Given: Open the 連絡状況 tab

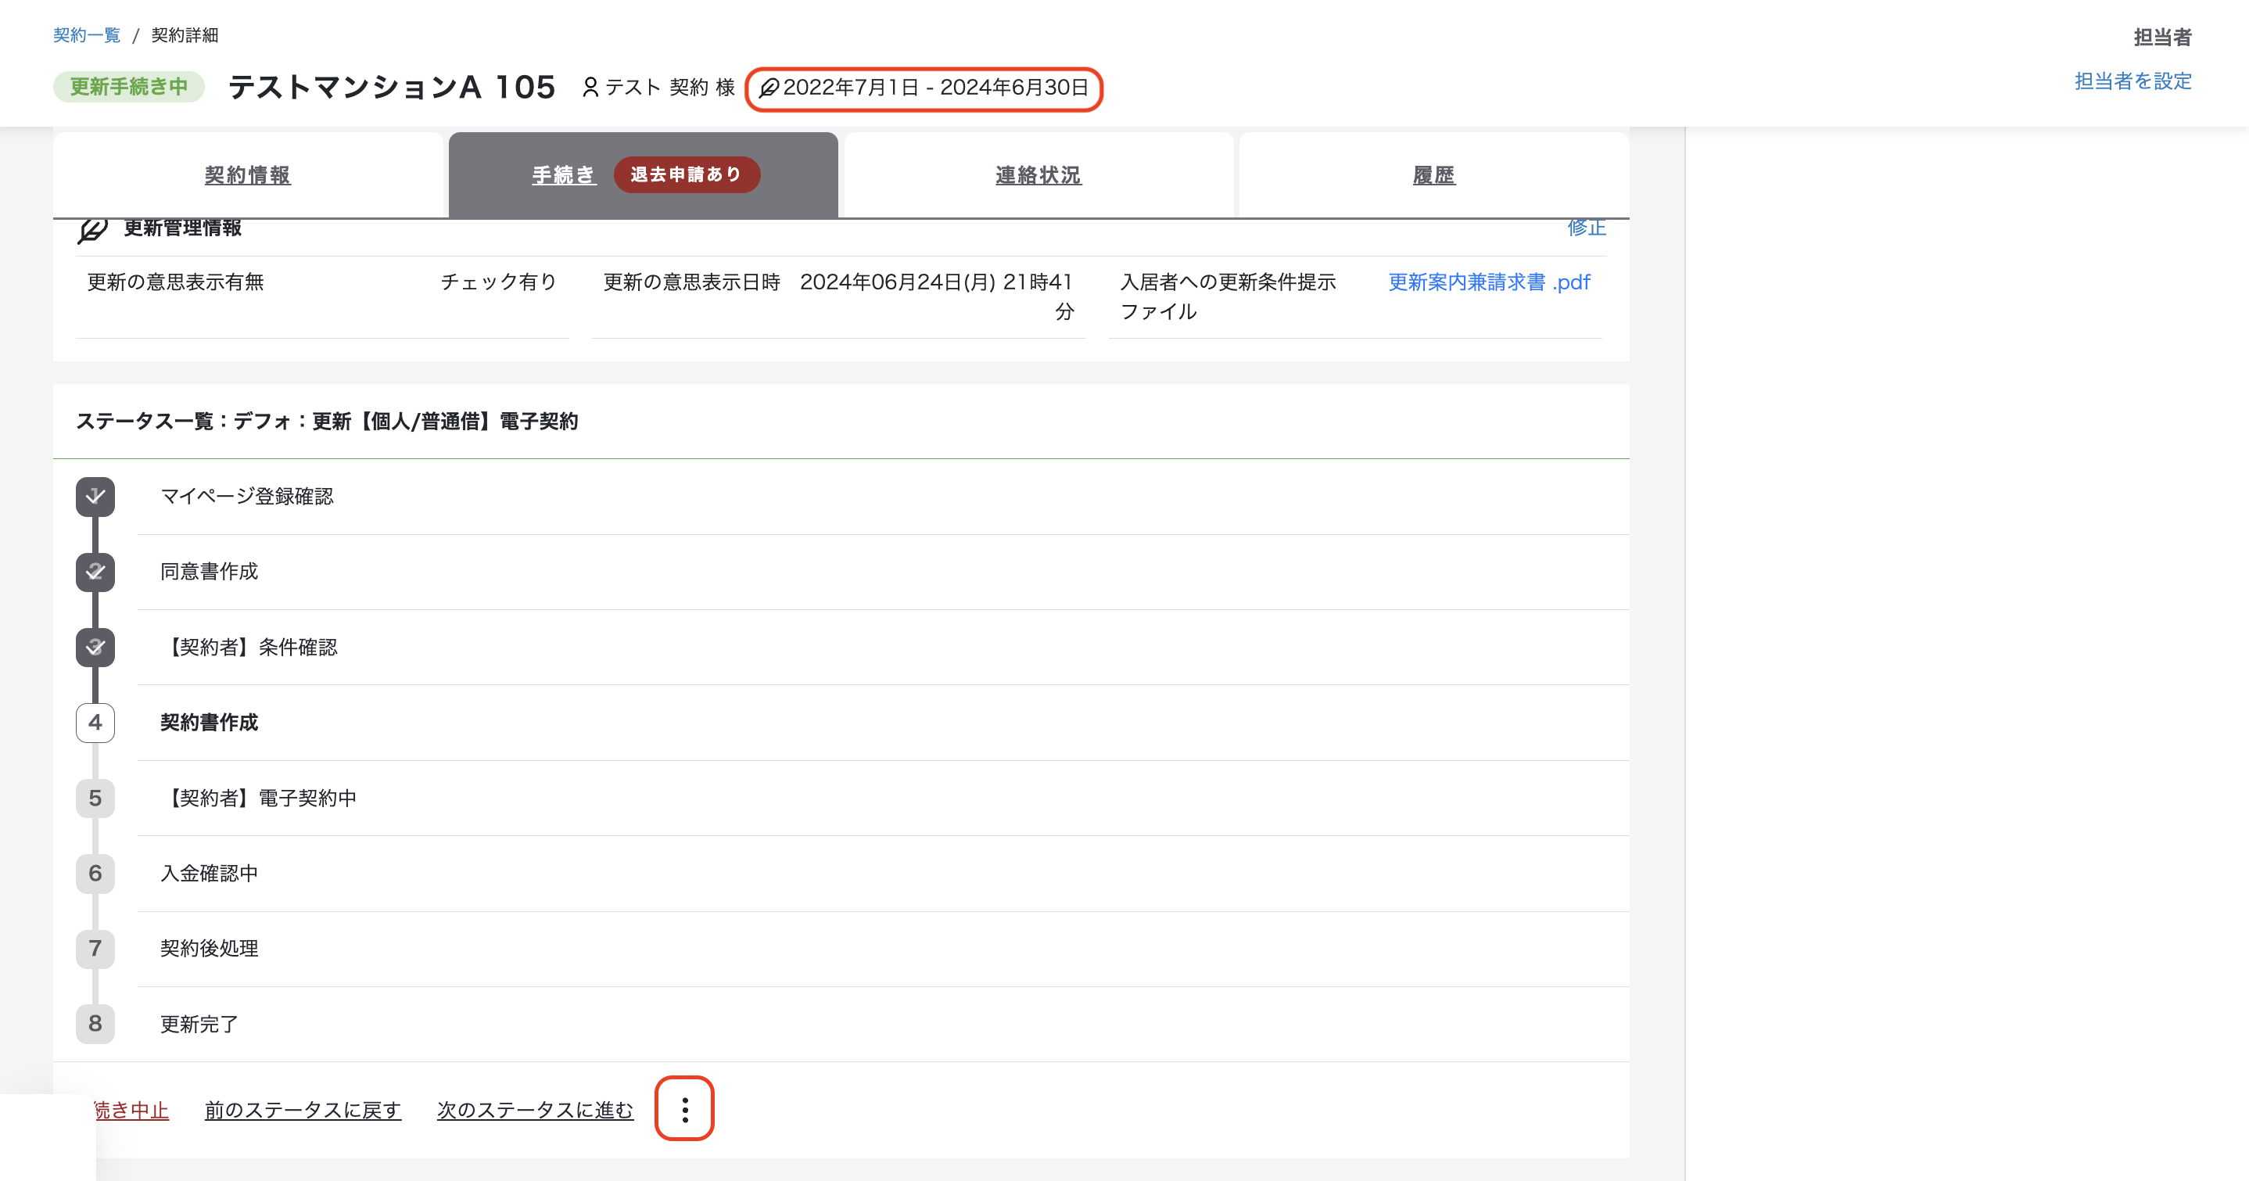Looking at the screenshot, I should coord(1038,174).
